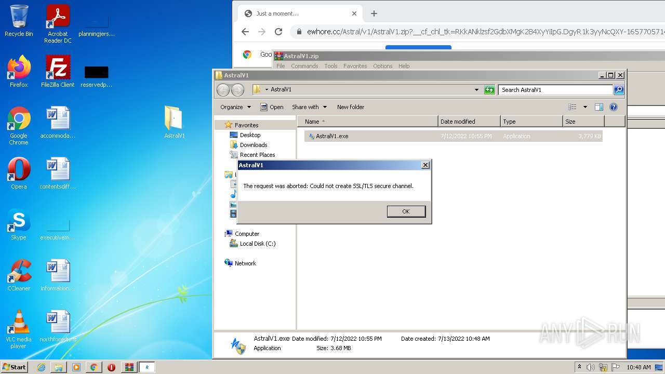This screenshot has height=374, width=665.
Task: Sort by Size column header
Action: pyautogui.click(x=583, y=122)
